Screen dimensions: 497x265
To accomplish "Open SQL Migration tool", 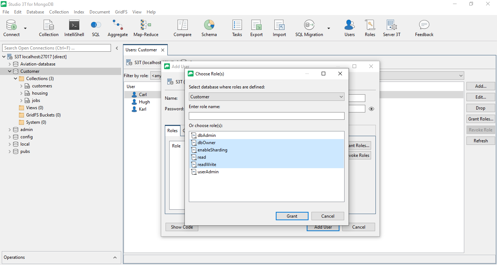I will click(x=309, y=28).
